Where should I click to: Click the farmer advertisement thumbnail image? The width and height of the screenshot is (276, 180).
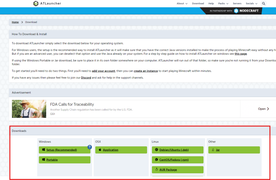point(29,109)
